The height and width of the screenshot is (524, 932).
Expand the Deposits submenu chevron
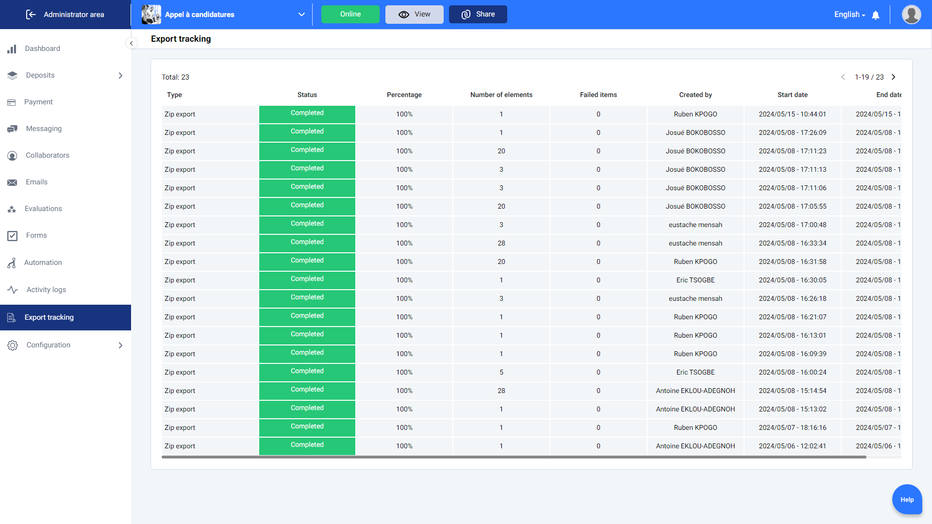coord(121,76)
